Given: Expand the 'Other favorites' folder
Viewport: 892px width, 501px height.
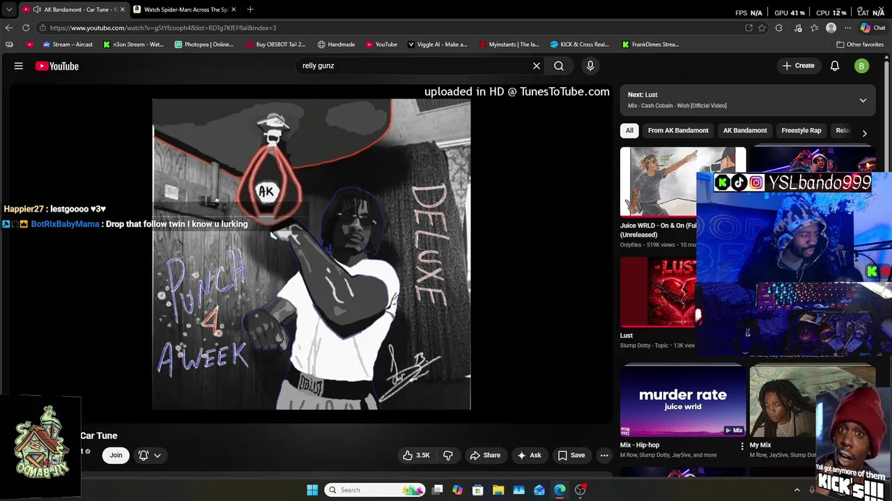Looking at the screenshot, I should tap(860, 45).
